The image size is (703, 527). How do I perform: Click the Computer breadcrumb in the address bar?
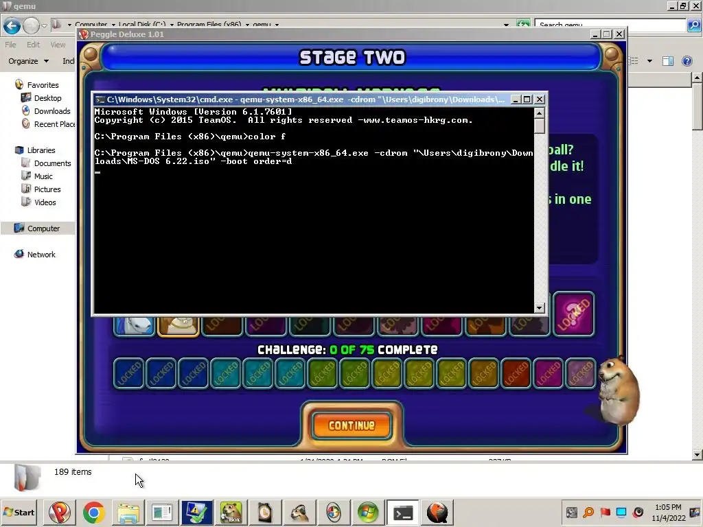(91, 24)
